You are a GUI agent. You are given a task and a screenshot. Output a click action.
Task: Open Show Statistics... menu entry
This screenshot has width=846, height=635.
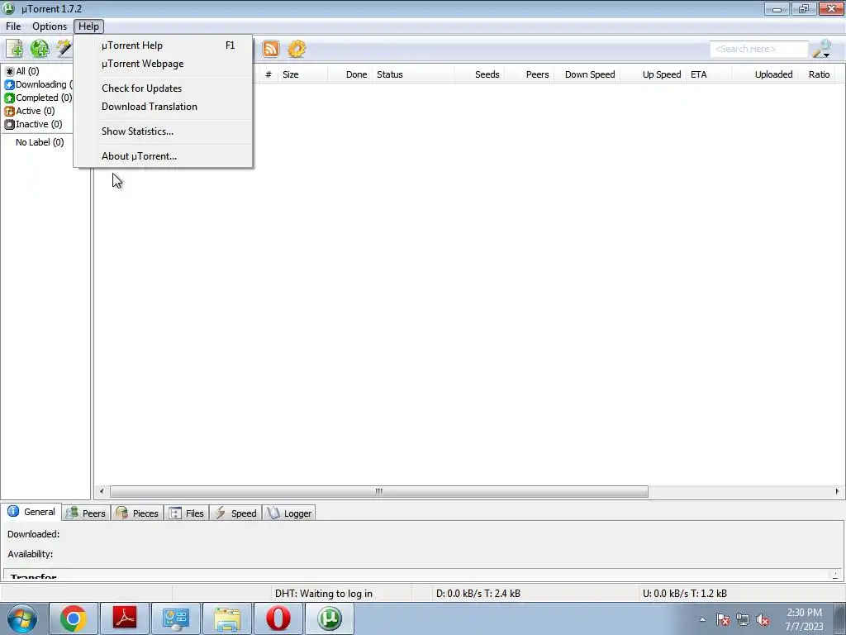[163, 131]
